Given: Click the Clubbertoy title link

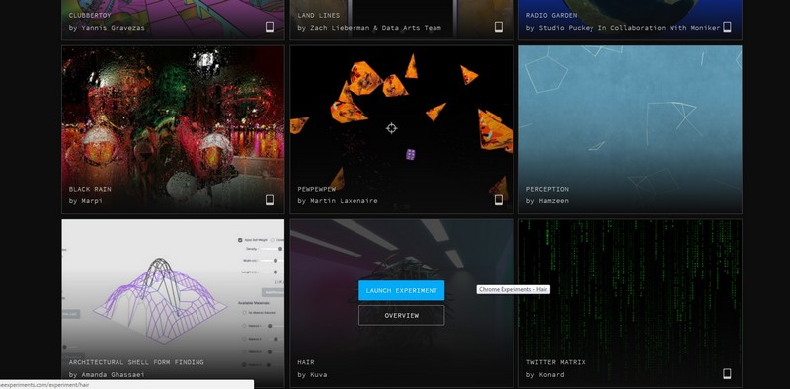Looking at the screenshot, I should pos(90,15).
